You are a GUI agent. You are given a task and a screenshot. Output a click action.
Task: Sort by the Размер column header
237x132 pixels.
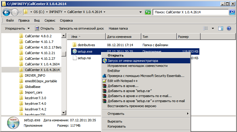coord(188,37)
